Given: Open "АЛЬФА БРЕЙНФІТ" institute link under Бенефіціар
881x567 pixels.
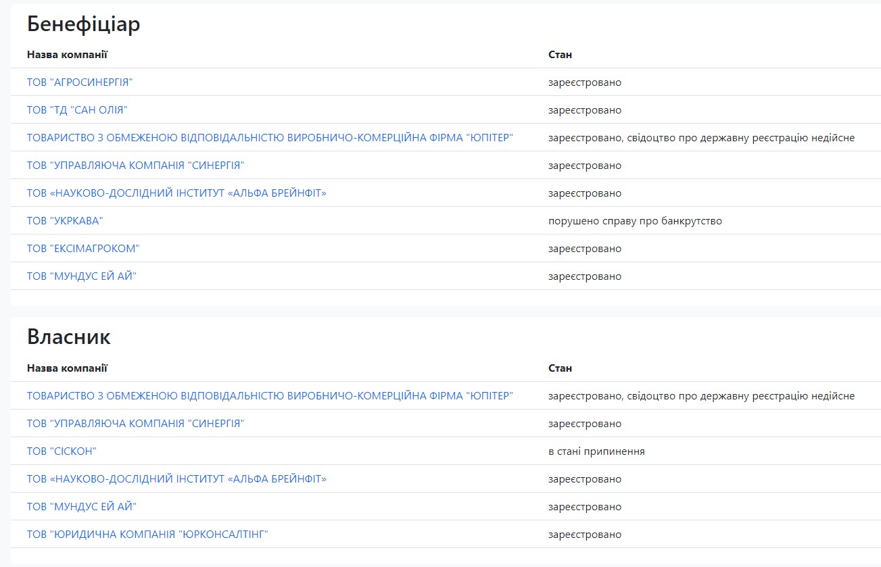Looking at the screenshot, I should pos(176,193).
